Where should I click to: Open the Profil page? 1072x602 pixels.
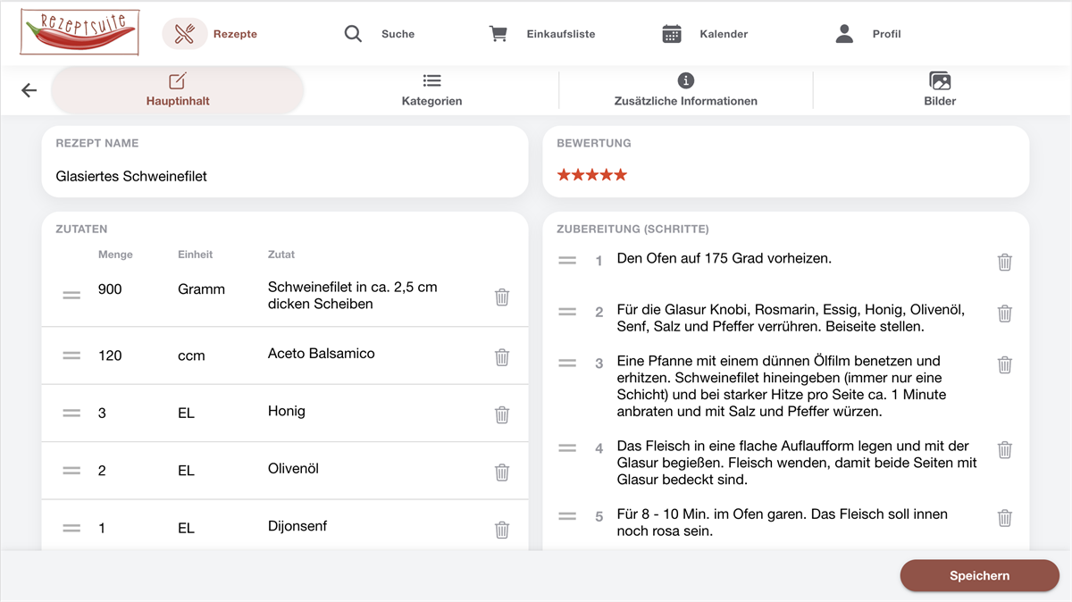coord(867,34)
